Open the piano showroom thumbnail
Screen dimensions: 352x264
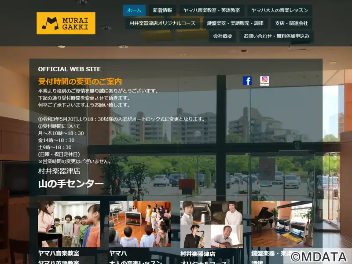pos(282,224)
